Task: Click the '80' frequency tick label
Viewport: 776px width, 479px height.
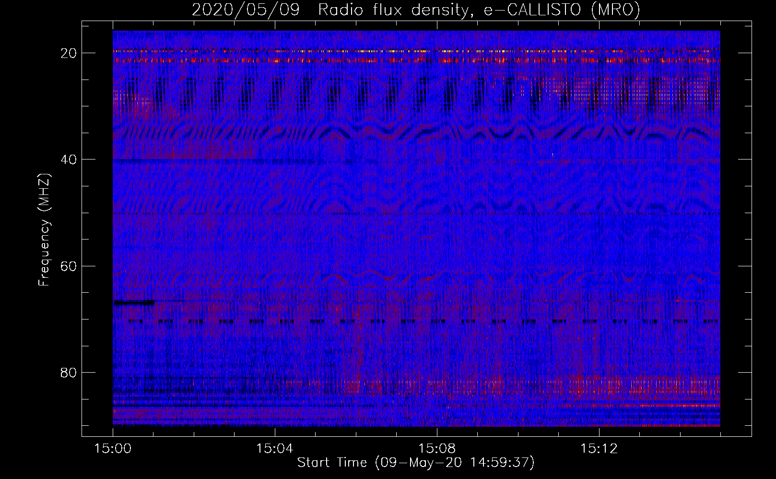Action: click(x=69, y=373)
